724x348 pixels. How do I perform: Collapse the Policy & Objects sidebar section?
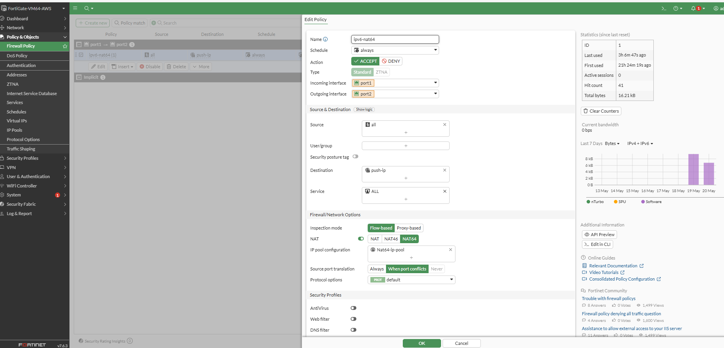coord(65,37)
